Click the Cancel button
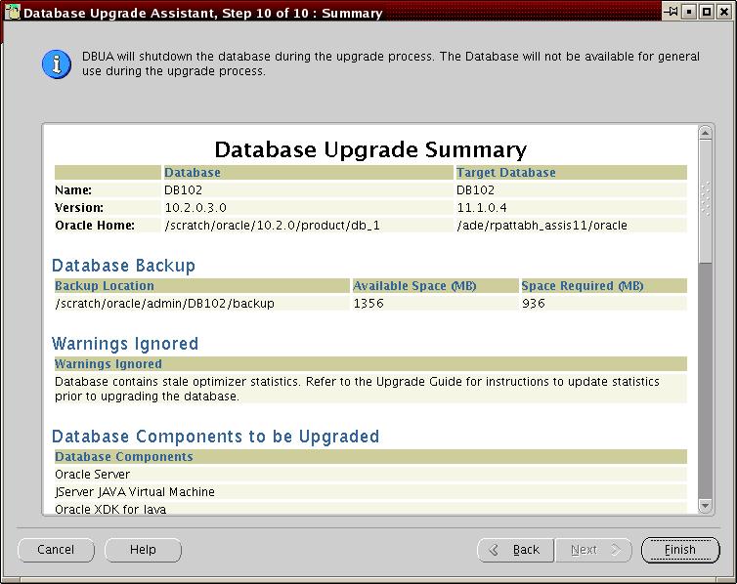 pyautogui.click(x=56, y=550)
